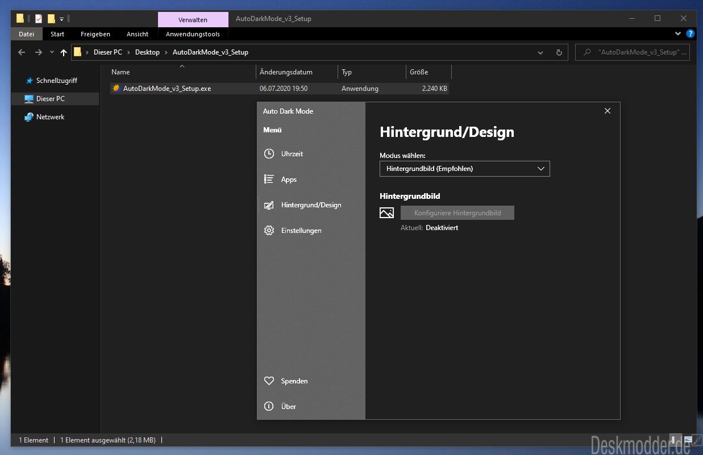Click the magnifier icon in Explorer search box
703x455 pixels.
[x=588, y=52]
